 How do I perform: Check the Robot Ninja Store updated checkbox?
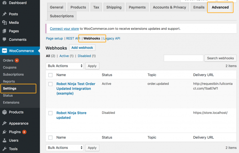click(x=50, y=113)
